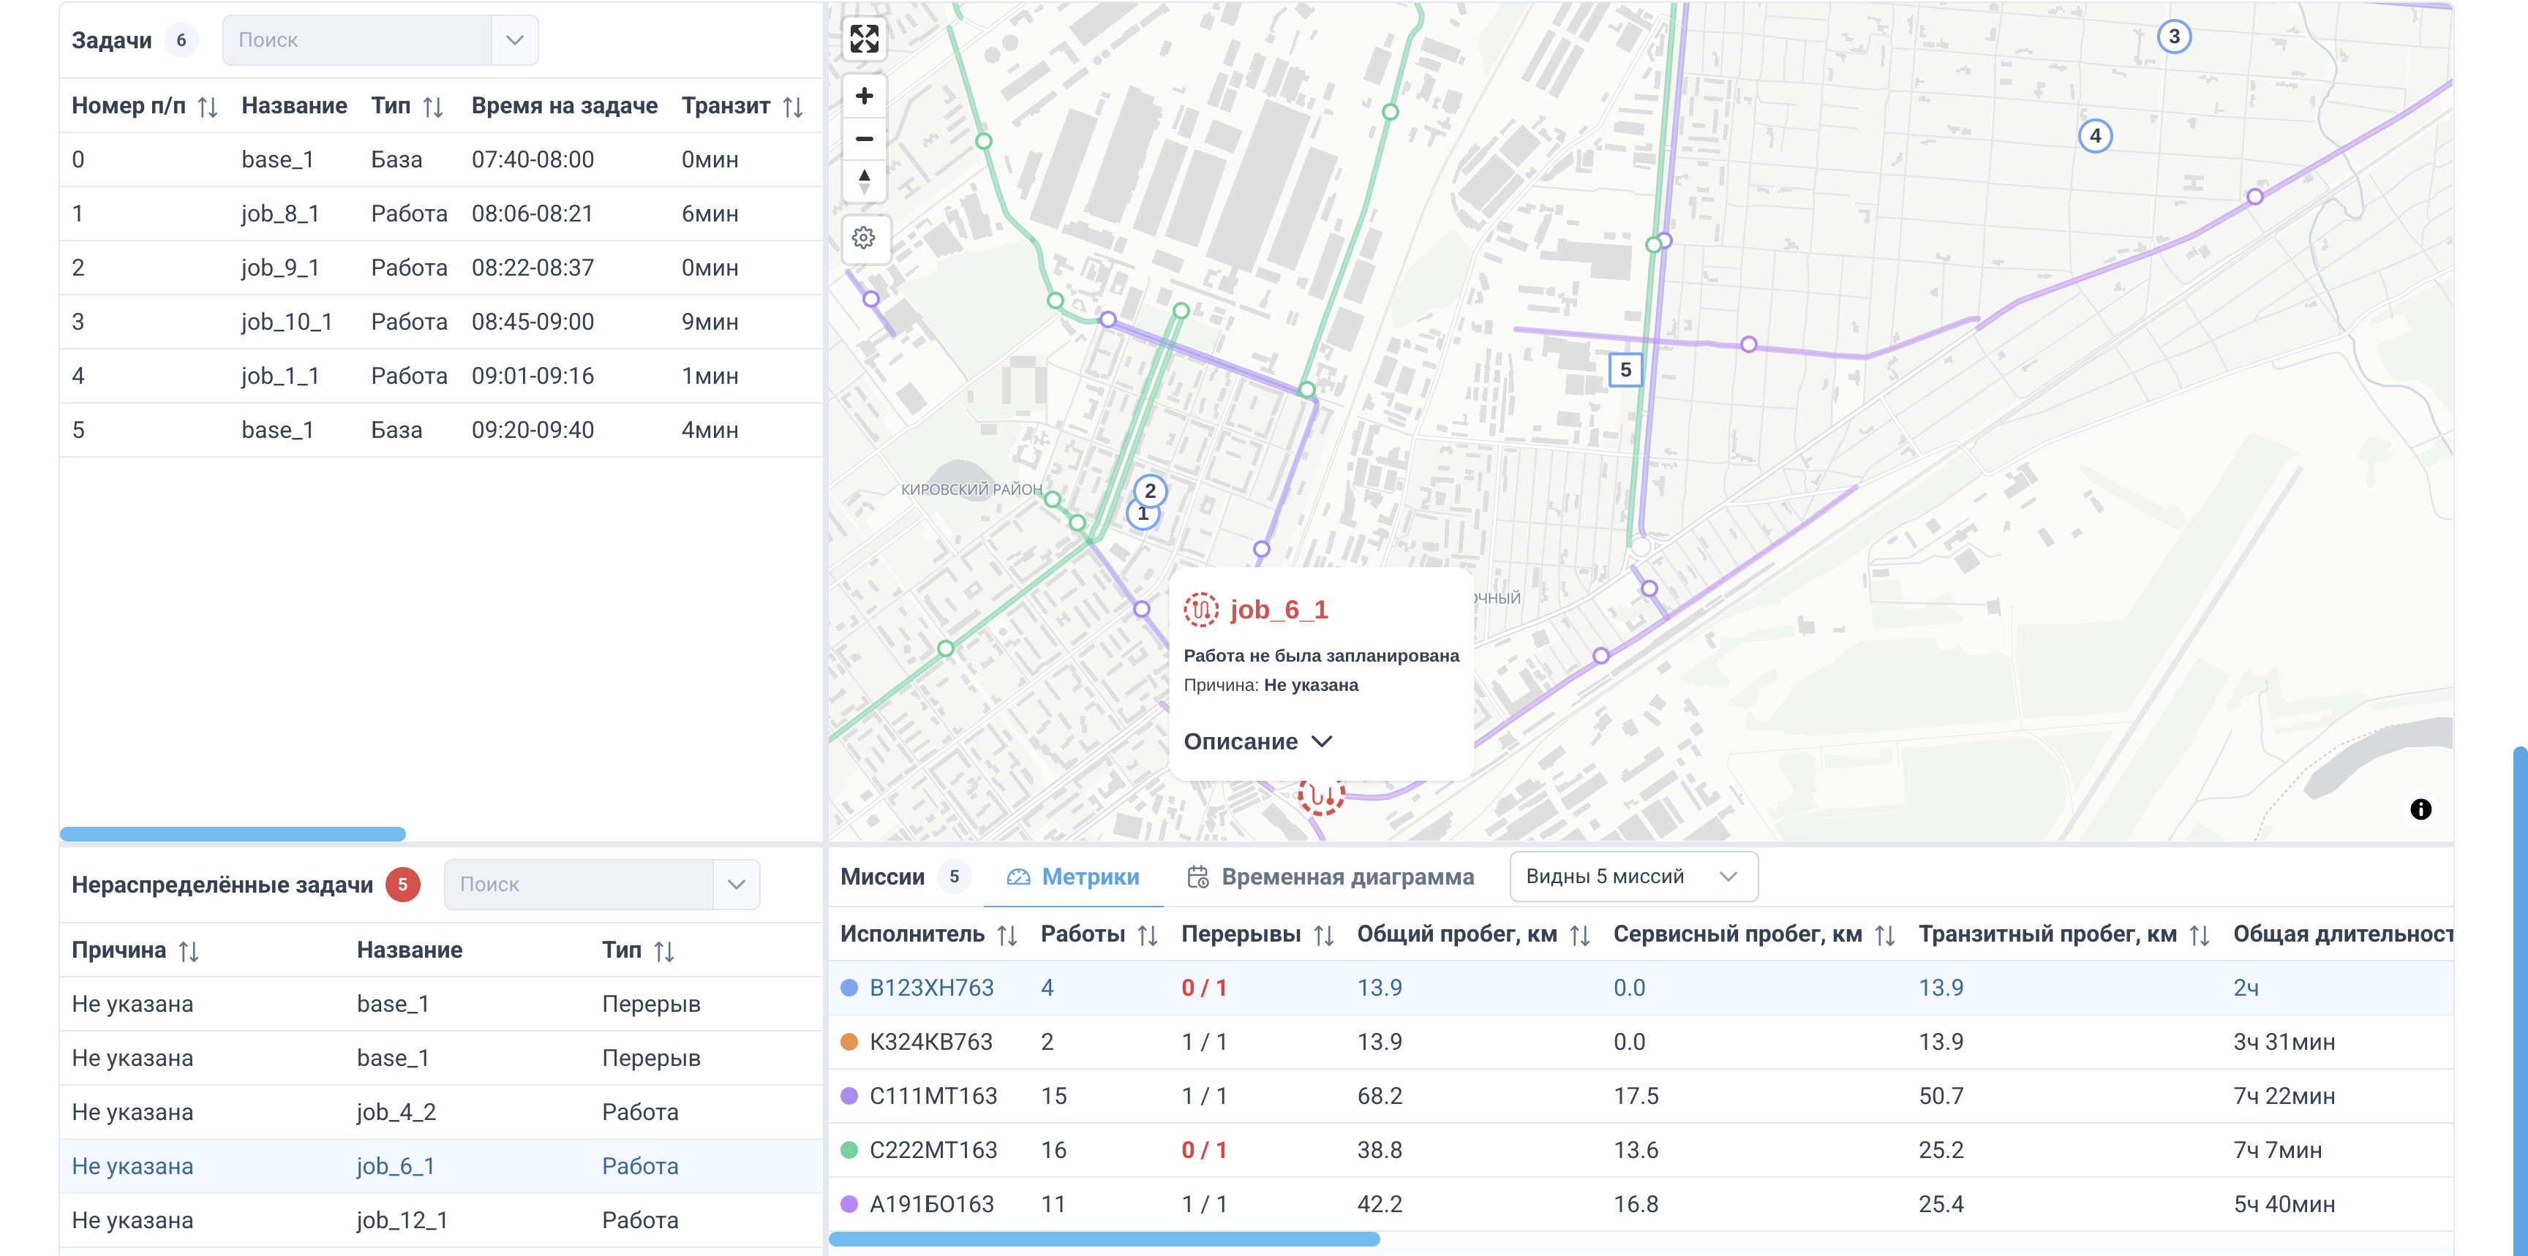Image resolution: width=2528 pixels, height=1256 pixels.
Task: Select mission row C111MT163
Action: click(x=1641, y=1095)
